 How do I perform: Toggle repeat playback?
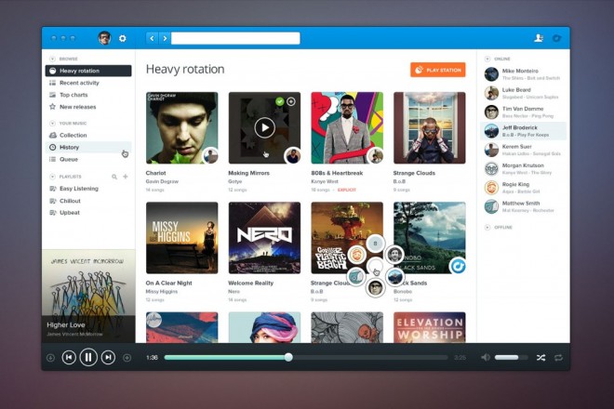point(558,358)
